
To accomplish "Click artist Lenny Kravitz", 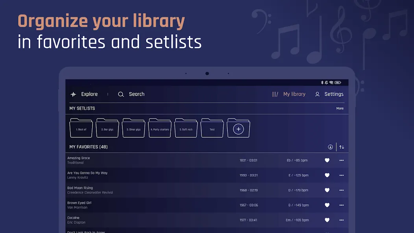I will (78, 178).
